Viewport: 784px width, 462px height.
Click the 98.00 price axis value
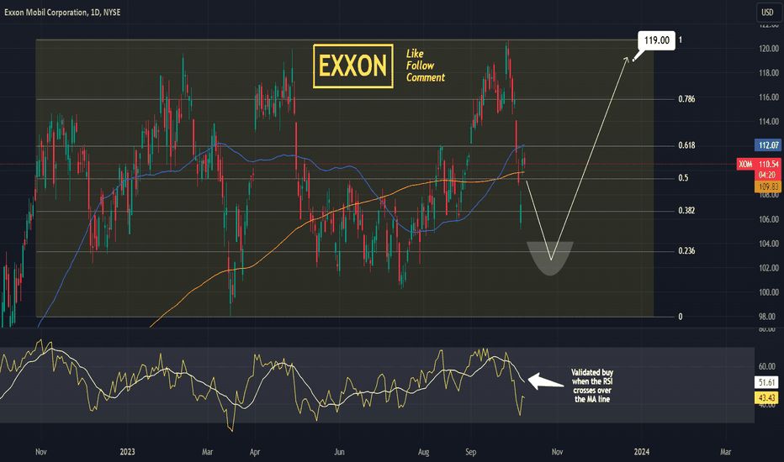(x=769, y=317)
